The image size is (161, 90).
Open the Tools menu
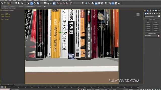tap(10, 0)
